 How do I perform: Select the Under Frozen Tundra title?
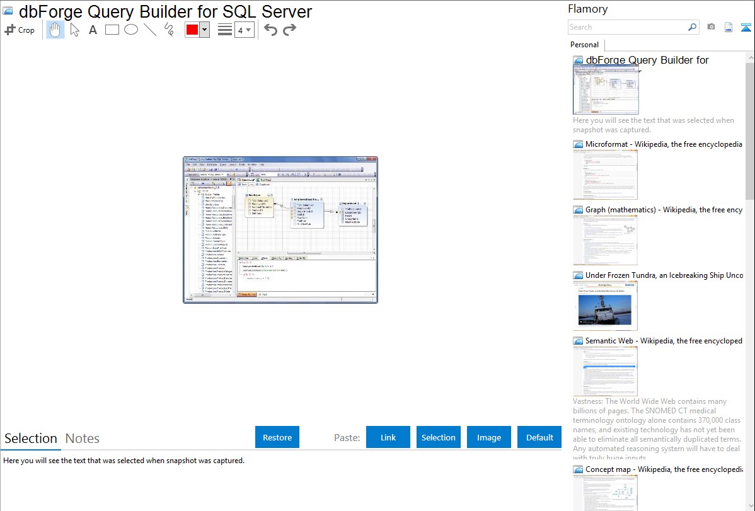click(664, 275)
